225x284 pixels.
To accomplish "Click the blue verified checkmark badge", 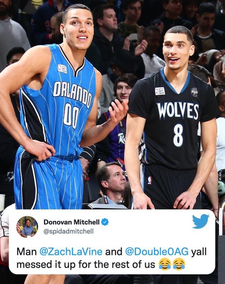I will (x=105, y=222).
